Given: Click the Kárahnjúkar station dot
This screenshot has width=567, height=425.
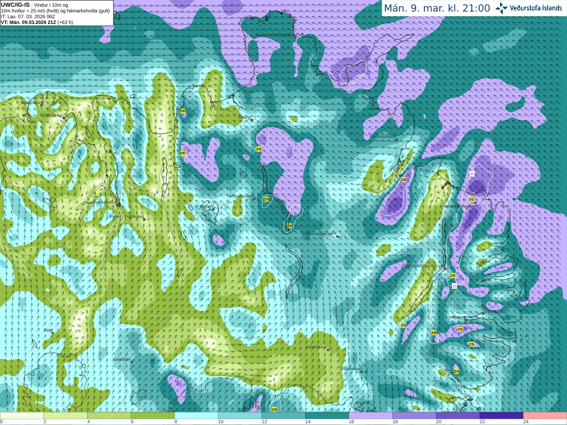Looking at the screenshot, I should 328,350.
